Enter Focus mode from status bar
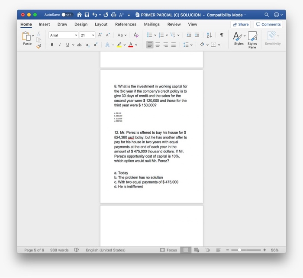The width and height of the screenshot is (303, 278). [x=168, y=250]
